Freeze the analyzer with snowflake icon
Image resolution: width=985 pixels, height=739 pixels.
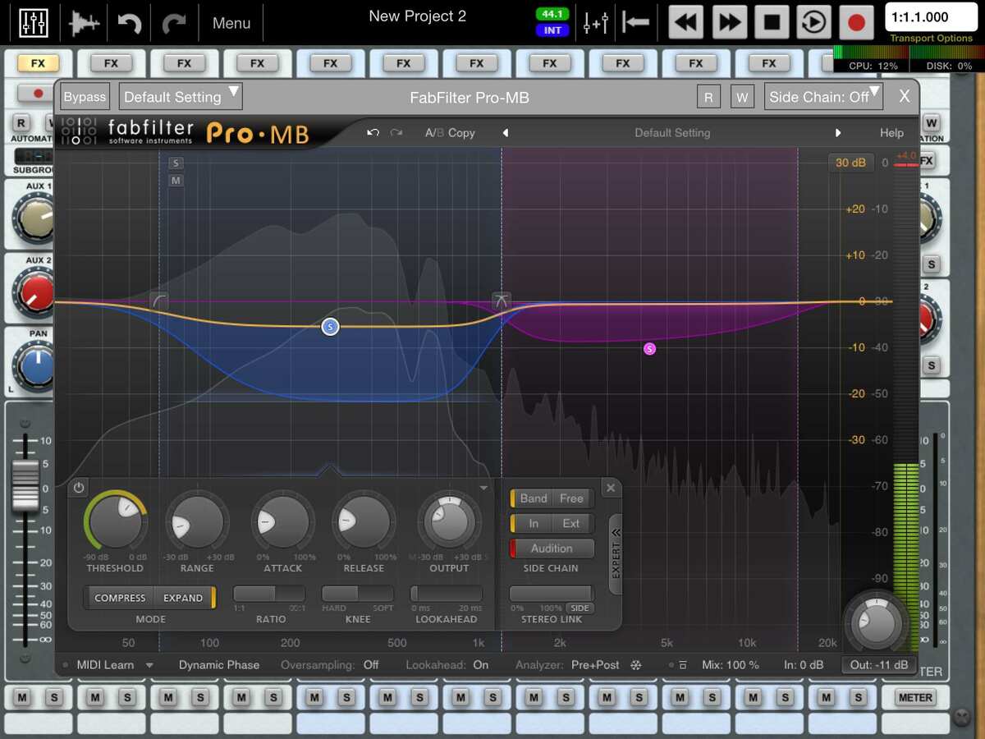pos(635,665)
